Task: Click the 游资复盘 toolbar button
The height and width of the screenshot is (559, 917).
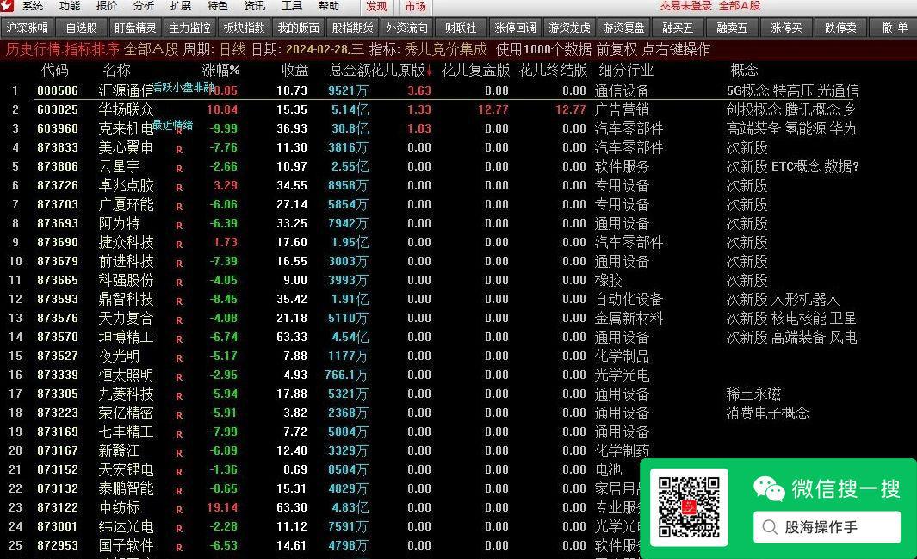Action: coord(623,28)
